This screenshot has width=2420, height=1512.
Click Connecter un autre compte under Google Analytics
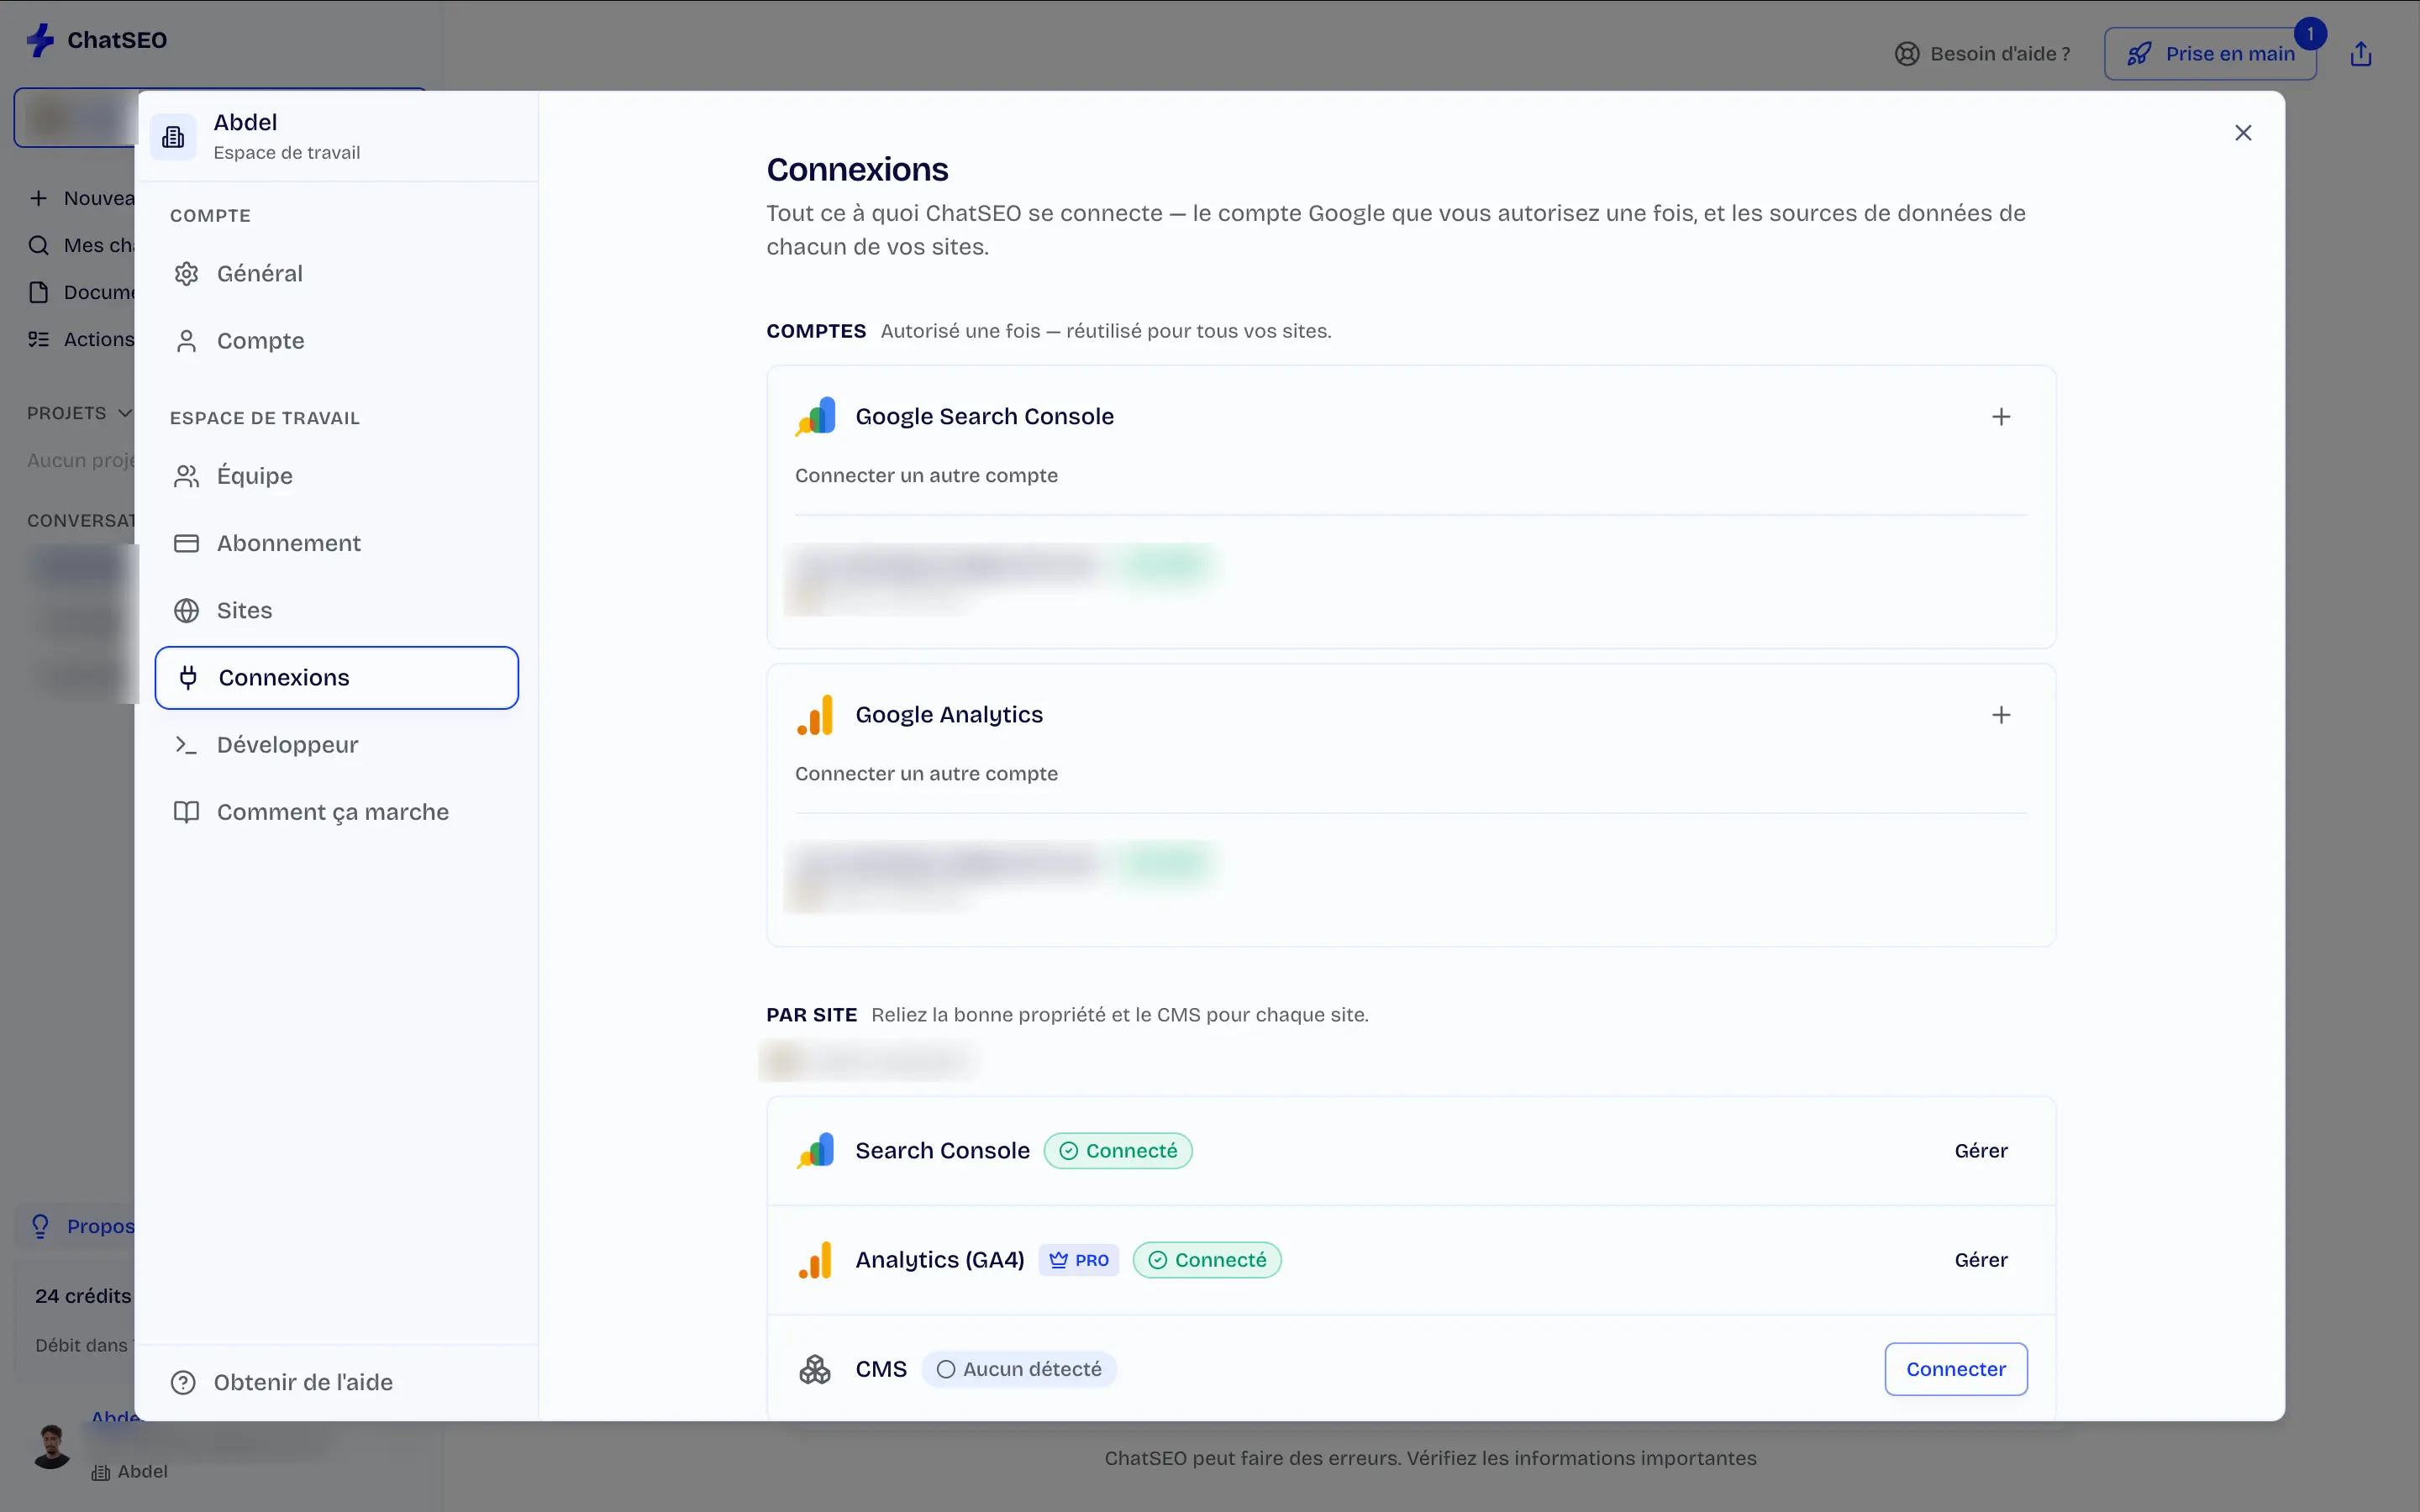pyautogui.click(x=926, y=774)
